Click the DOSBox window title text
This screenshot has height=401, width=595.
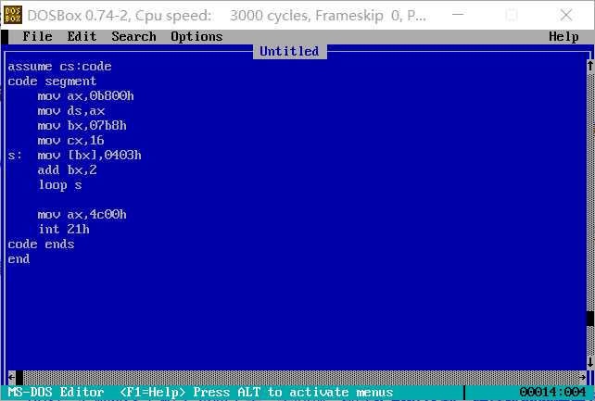[x=226, y=15]
